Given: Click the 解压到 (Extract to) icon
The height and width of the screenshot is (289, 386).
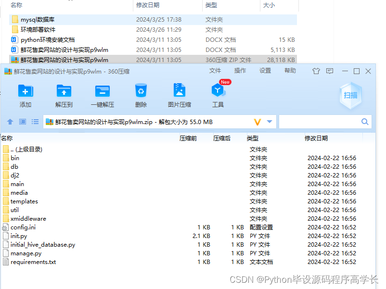Looking at the screenshot, I should point(64,91).
